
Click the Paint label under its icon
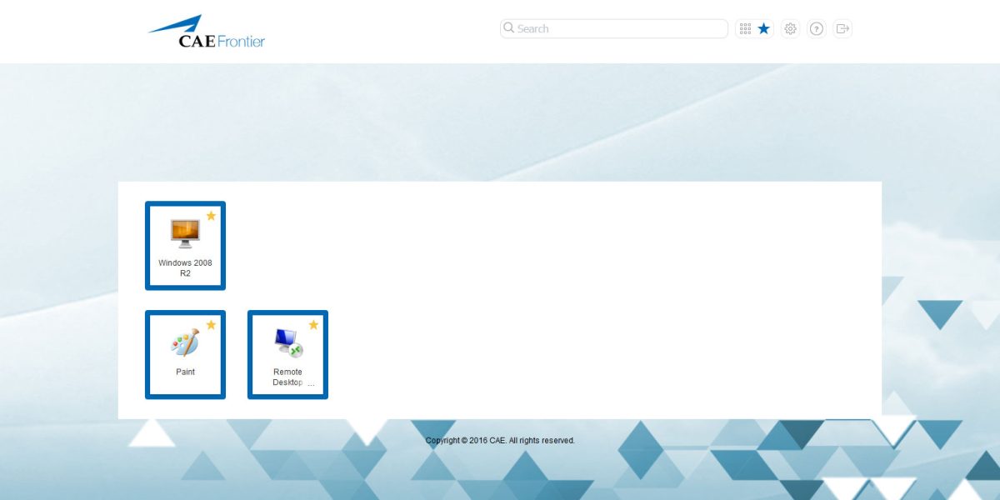tap(185, 372)
